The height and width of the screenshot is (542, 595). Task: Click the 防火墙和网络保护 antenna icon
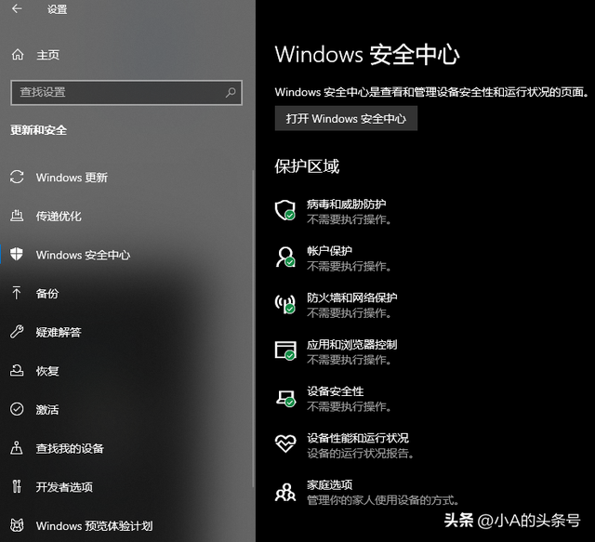click(x=285, y=304)
